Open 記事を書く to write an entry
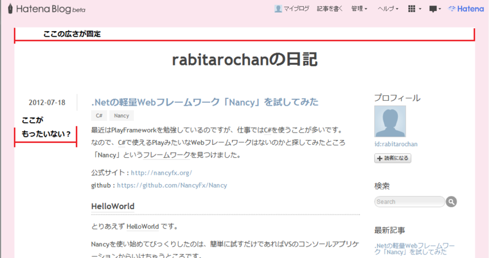This screenshot has width=489, height=258. 329,9
